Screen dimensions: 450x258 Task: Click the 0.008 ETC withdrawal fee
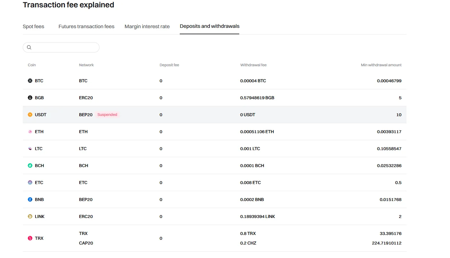(250, 182)
